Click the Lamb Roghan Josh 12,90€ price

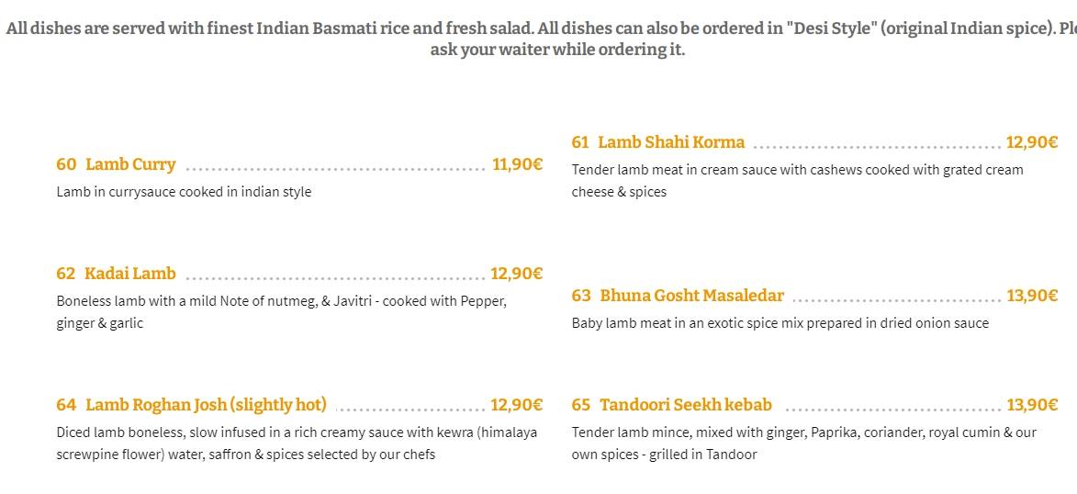(517, 405)
